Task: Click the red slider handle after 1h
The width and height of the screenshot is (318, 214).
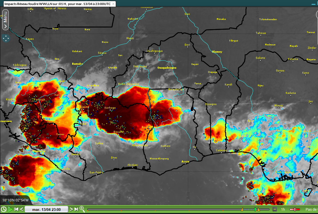Action: tap(295, 209)
